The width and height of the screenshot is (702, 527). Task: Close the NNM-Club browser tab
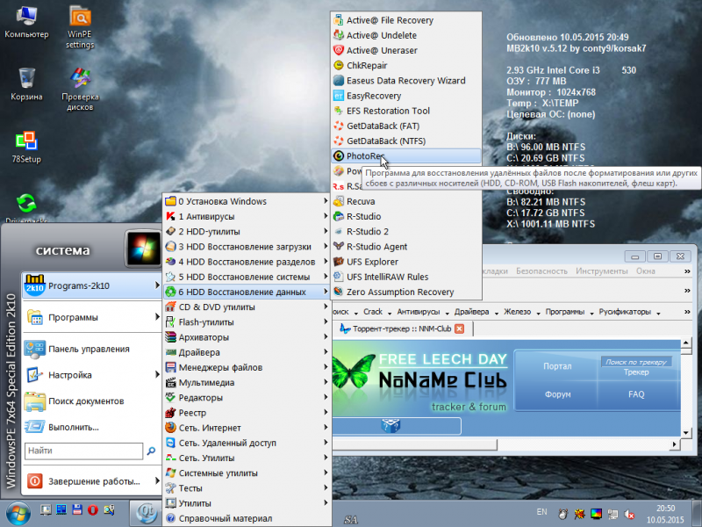click(459, 328)
